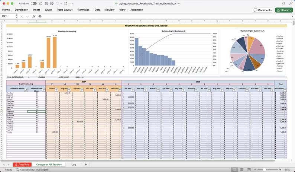Open the Developer ribbon tab
Screen dimensions: 295x172
(21, 10)
